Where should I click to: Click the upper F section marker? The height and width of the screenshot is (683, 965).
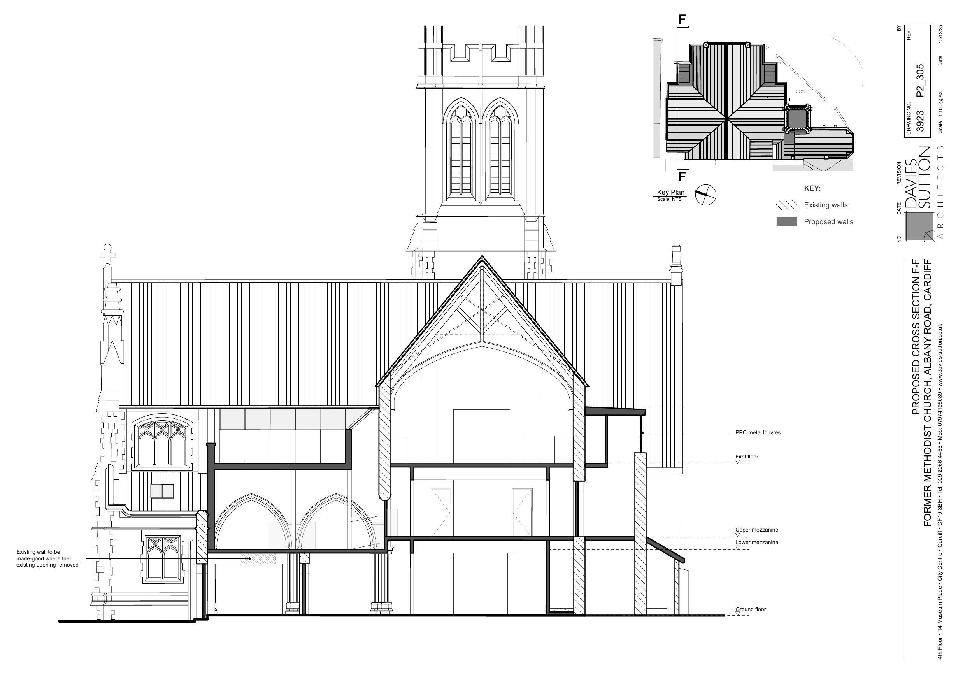click(x=682, y=19)
